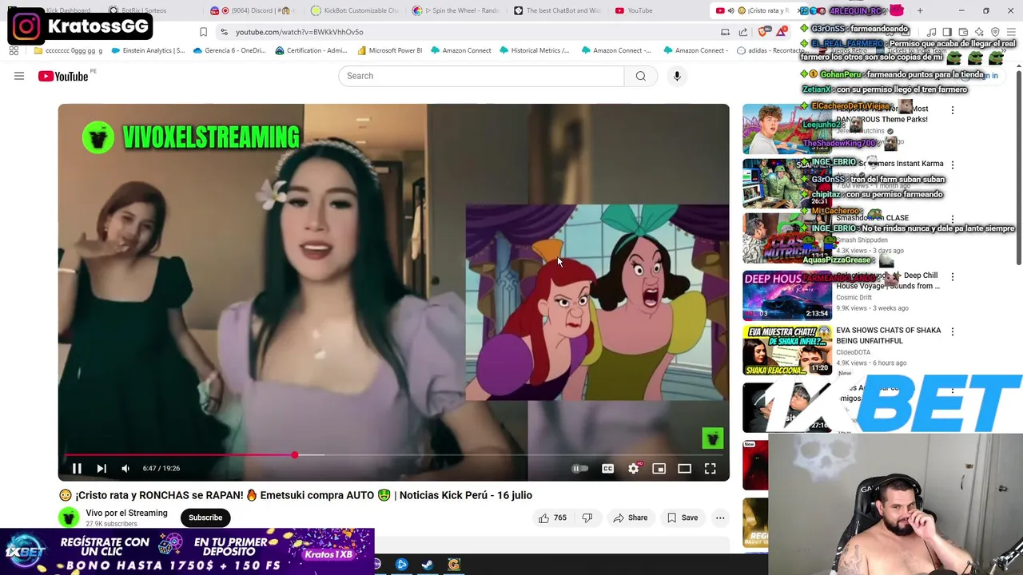Viewport: 1023px width, 575px height.
Task: Open the Deep House 2:13:54 video thumbnail
Action: pos(787,295)
